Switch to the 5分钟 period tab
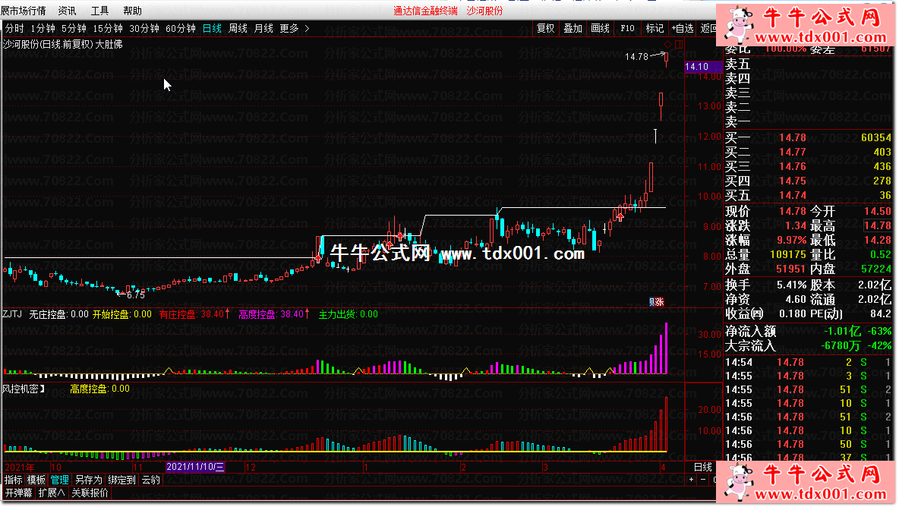 74,28
